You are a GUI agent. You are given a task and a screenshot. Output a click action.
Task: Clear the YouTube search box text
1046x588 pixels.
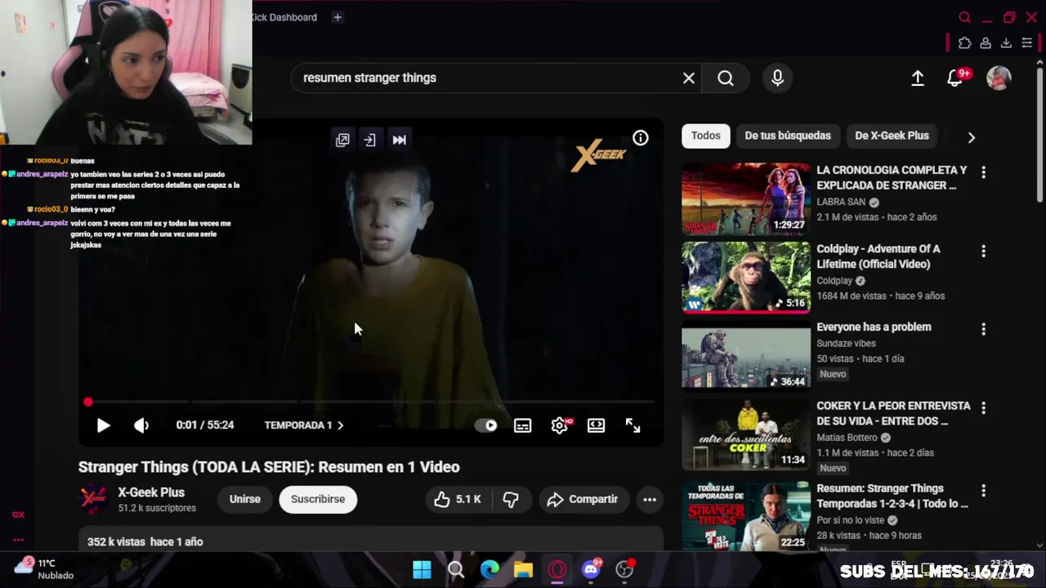689,78
